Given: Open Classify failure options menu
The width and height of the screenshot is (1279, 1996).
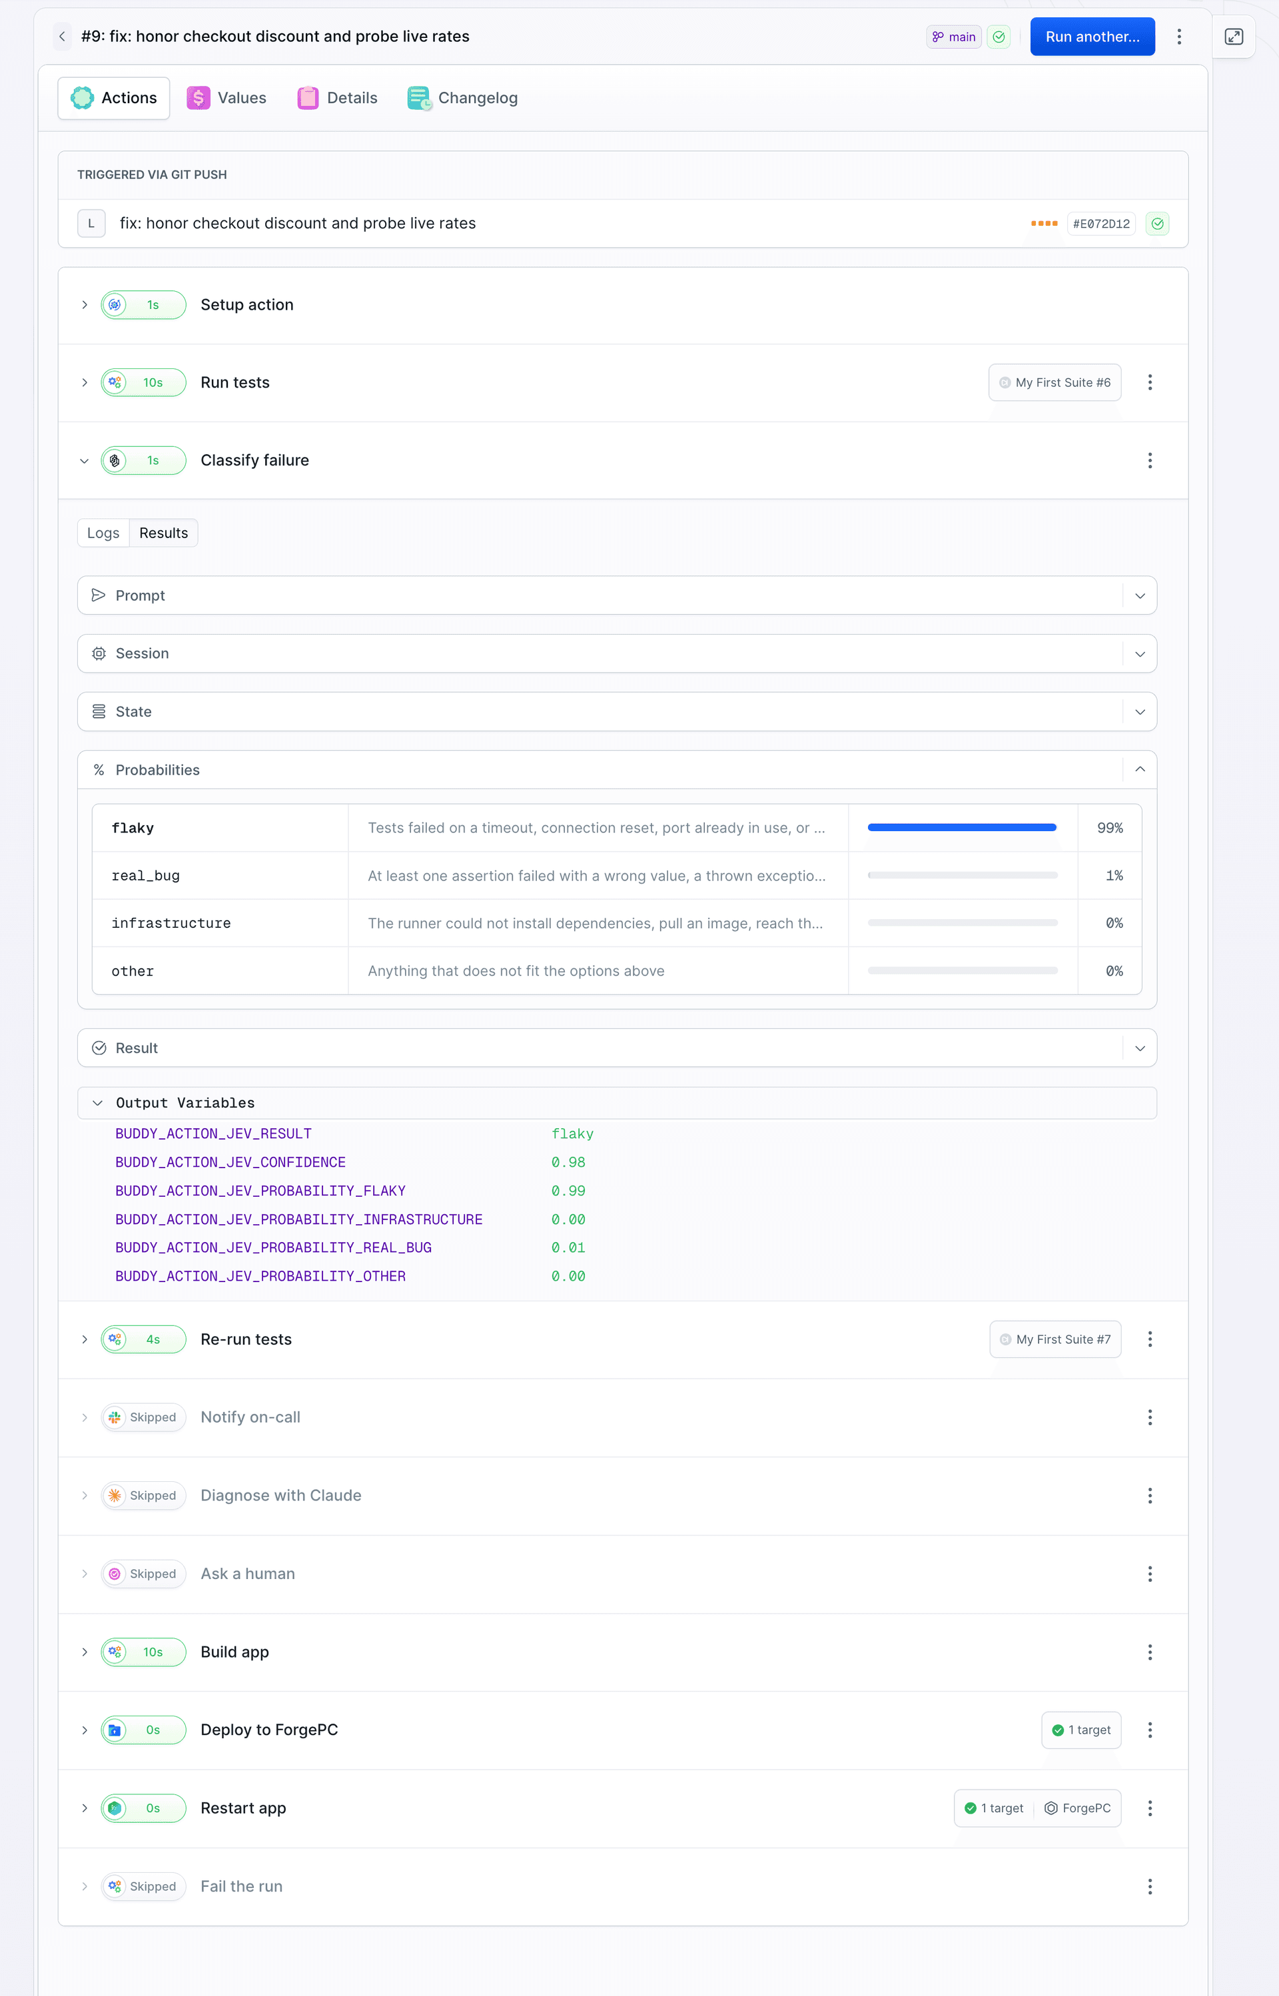Looking at the screenshot, I should click(1150, 461).
